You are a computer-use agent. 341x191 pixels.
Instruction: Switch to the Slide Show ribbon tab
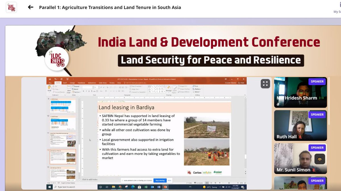click(103, 83)
